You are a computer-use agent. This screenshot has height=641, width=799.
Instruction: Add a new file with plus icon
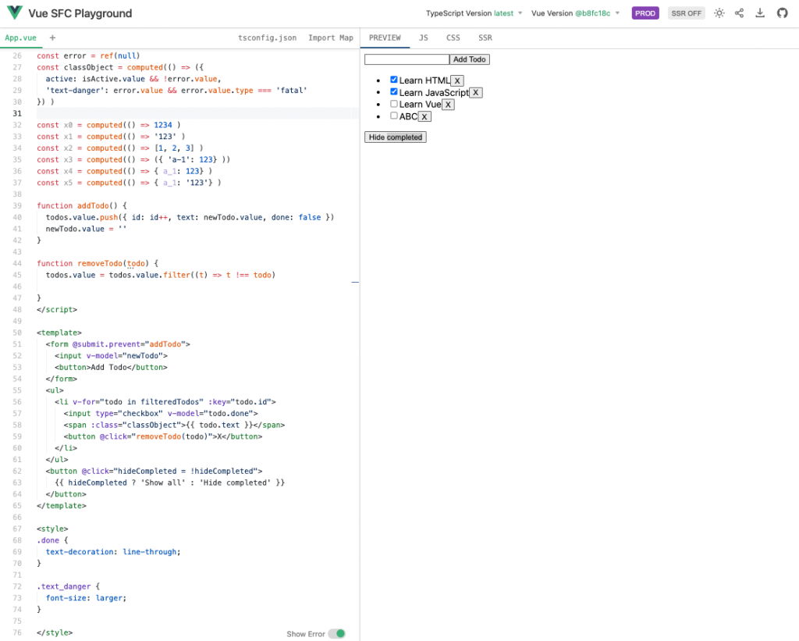(x=52, y=37)
